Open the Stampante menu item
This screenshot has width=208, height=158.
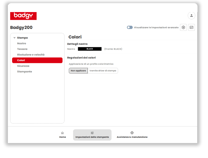click(x=24, y=72)
